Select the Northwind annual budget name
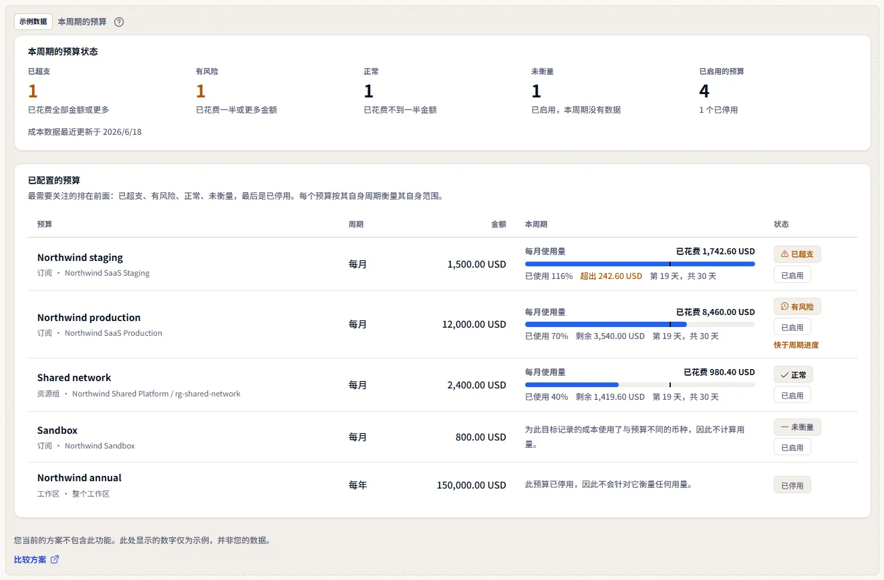Viewport: 884px width, 580px height. click(80, 478)
